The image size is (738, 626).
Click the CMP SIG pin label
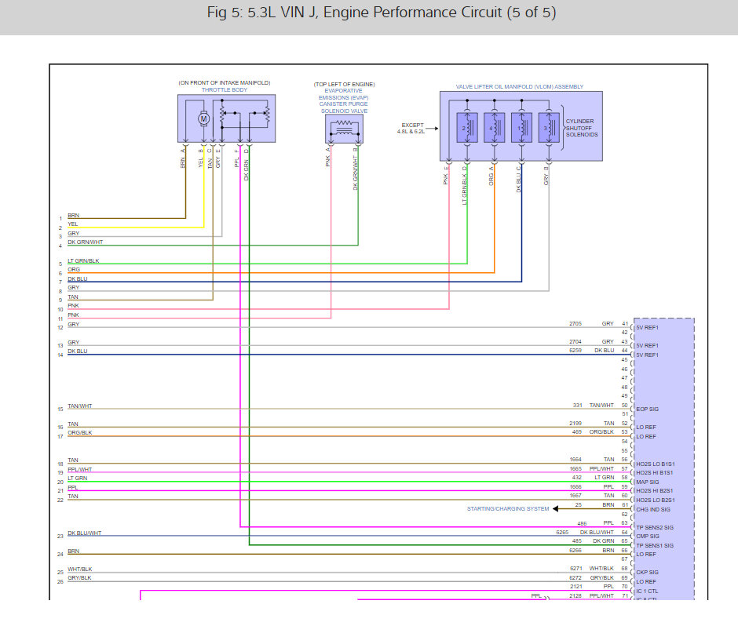648,536
